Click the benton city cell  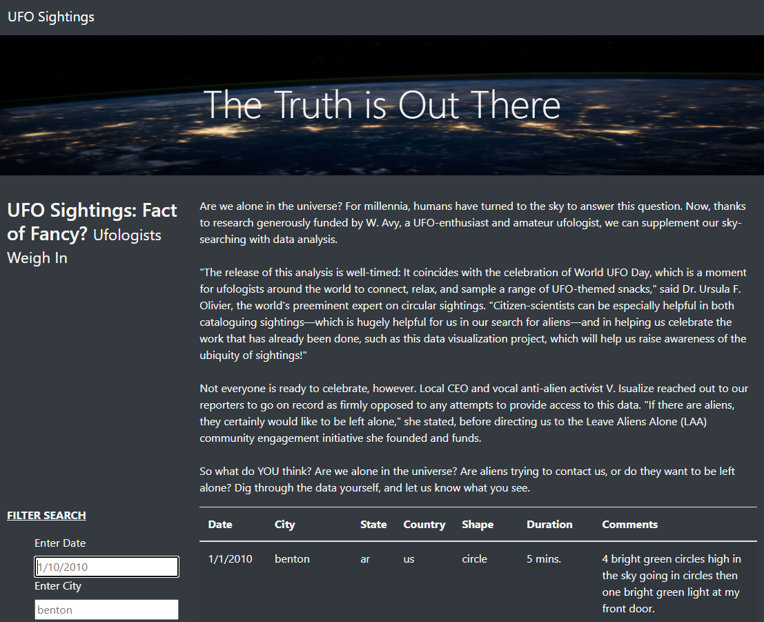[292, 559]
